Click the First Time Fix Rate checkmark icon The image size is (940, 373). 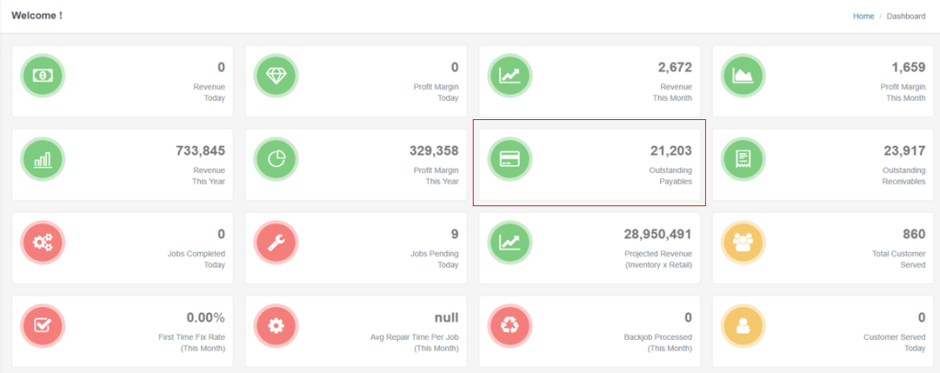click(x=42, y=326)
